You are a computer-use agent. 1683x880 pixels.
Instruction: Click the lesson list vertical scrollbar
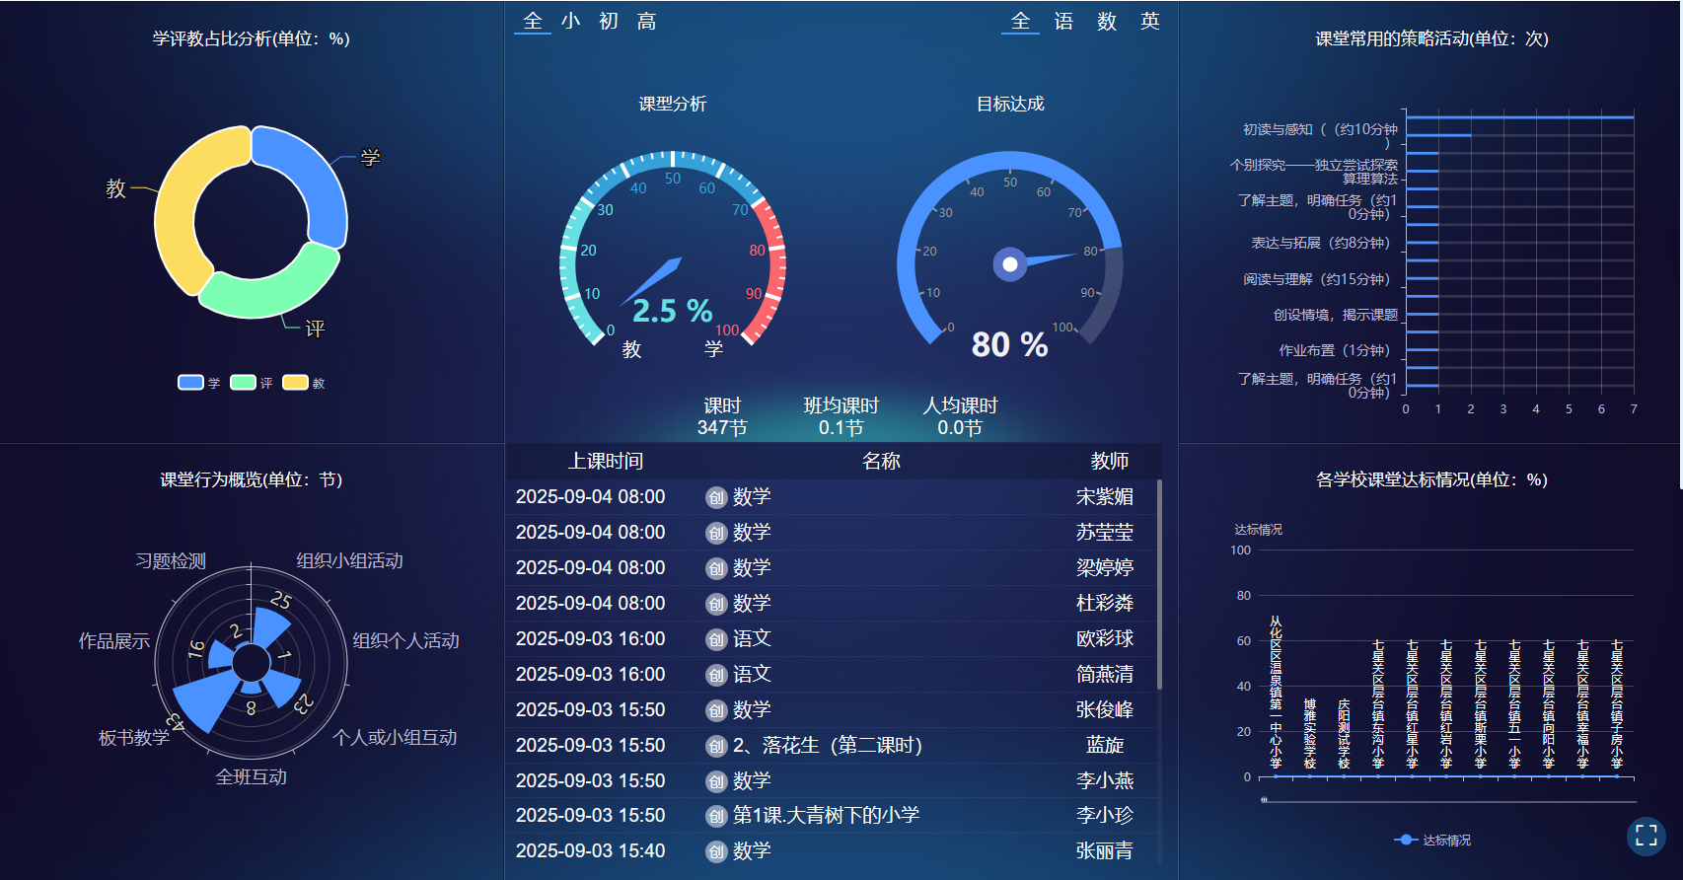pos(1159,584)
